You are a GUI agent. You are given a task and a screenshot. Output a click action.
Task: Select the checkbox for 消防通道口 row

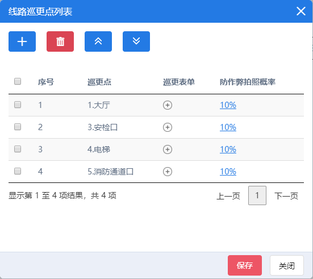tap(18, 171)
